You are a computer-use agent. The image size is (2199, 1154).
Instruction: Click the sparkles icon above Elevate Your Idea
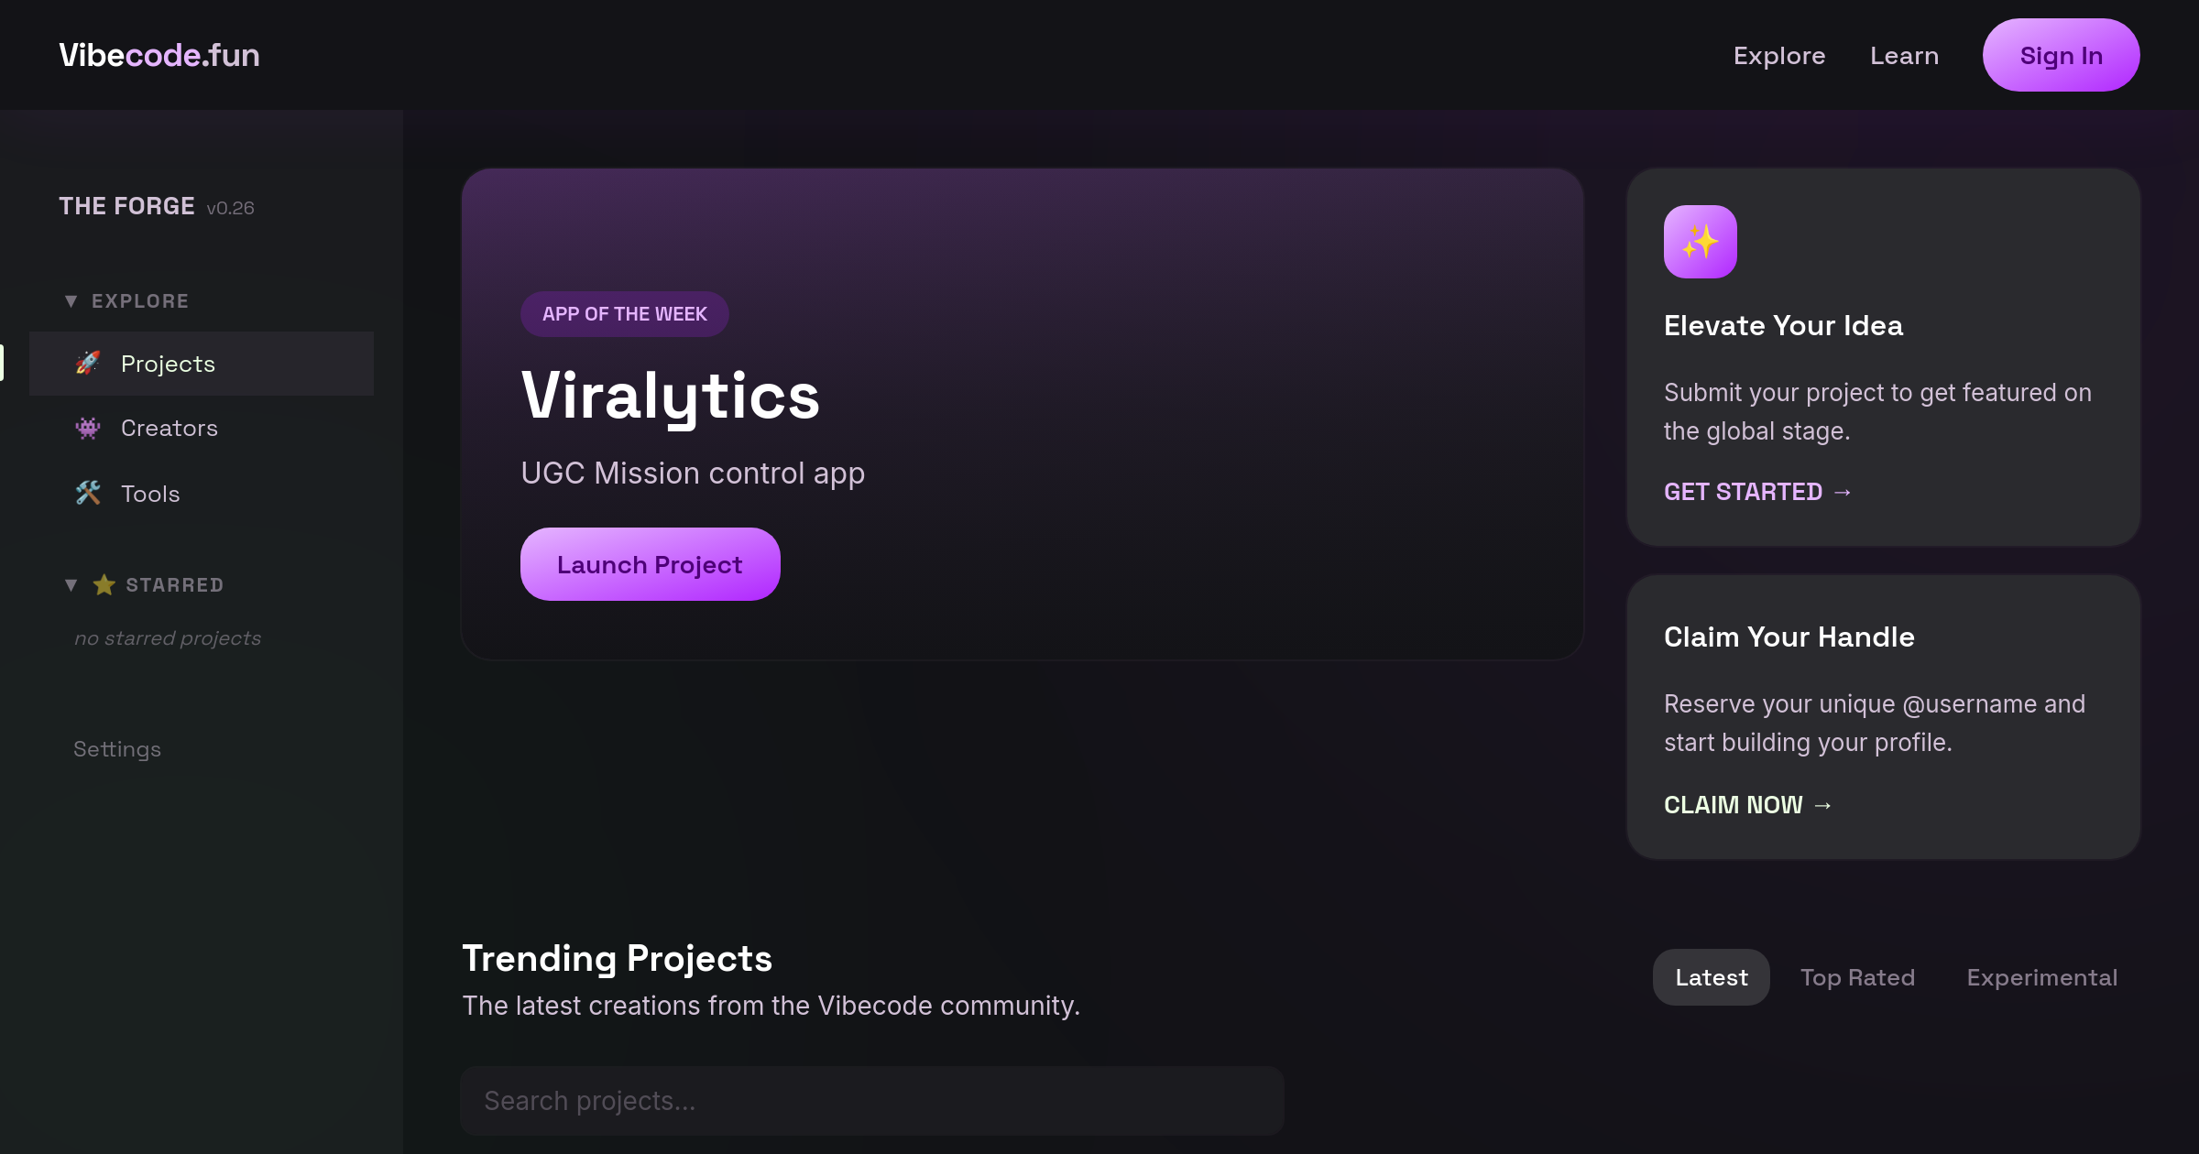[x=1700, y=242]
